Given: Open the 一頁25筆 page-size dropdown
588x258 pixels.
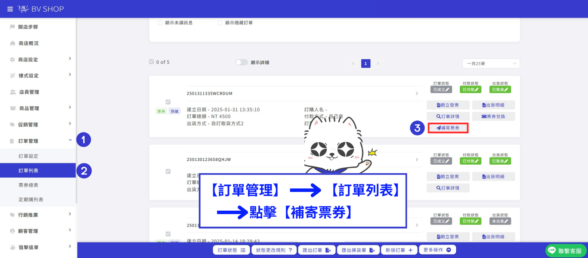Looking at the screenshot, I should (x=491, y=64).
